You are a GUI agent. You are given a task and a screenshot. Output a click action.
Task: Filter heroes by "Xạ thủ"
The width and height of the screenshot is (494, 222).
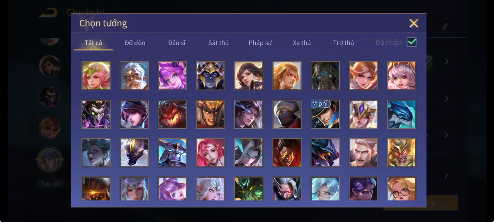[x=302, y=43]
